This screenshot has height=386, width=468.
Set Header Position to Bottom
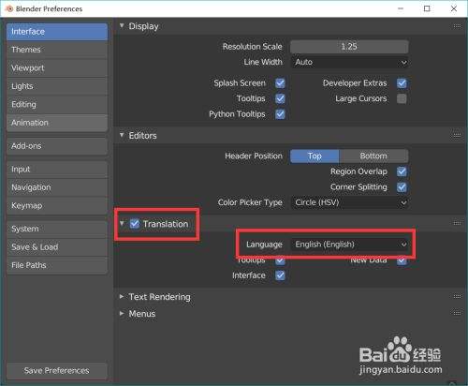pos(373,156)
